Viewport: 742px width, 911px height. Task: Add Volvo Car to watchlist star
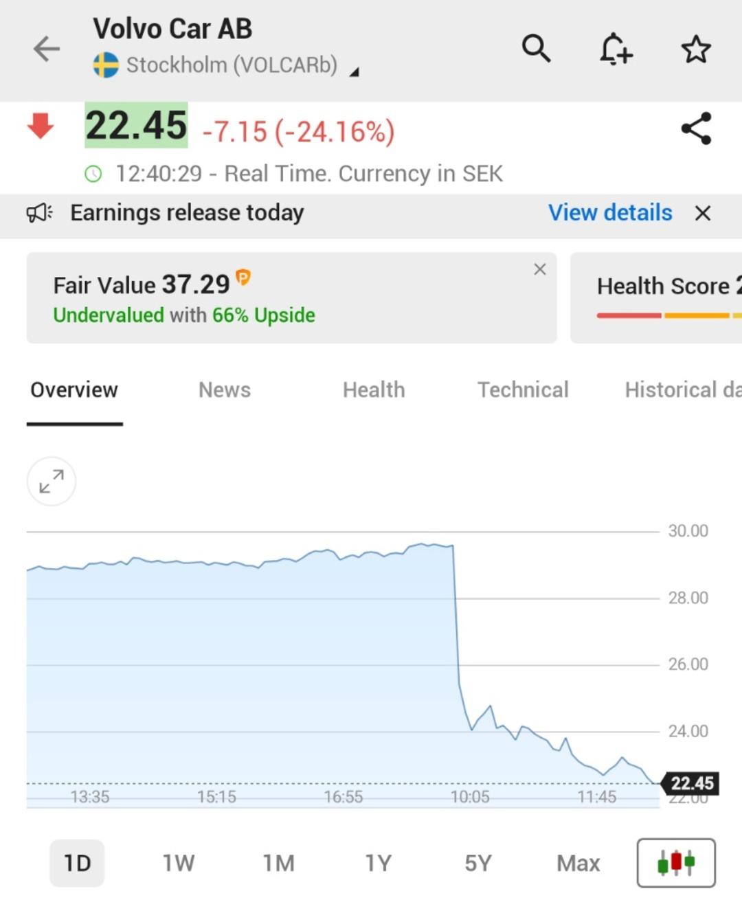(x=695, y=49)
